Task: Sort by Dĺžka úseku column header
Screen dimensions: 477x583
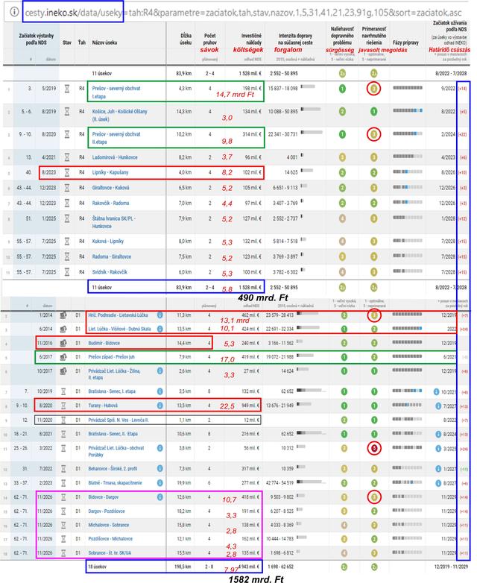Action: coord(186,39)
